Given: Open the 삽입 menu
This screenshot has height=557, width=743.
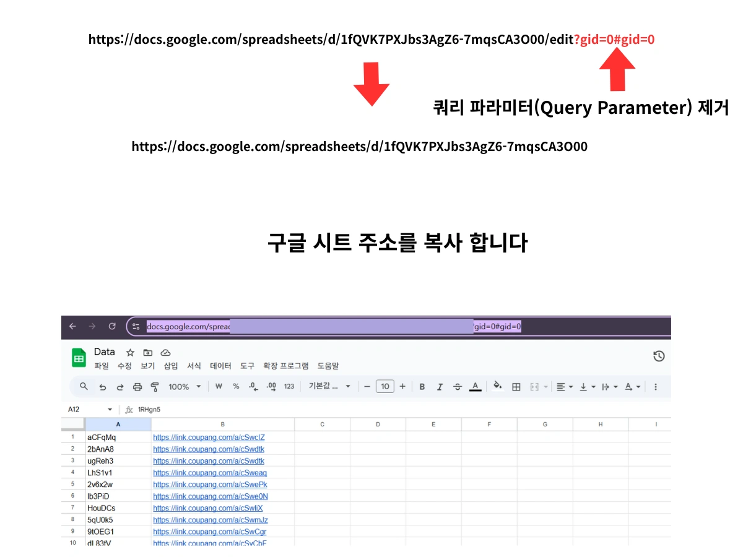Looking at the screenshot, I should [x=170, y=366].
